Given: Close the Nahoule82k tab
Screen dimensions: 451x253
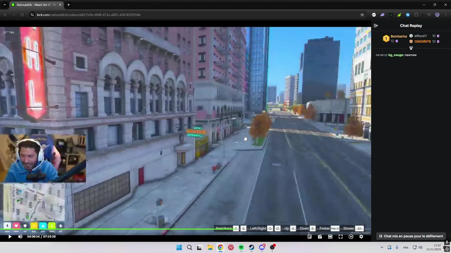Looking at the screenshot, I should point(60,5).
